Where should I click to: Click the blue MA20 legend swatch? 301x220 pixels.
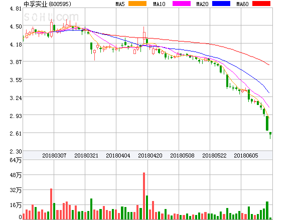pyautogui.click(x=221, y=3)
